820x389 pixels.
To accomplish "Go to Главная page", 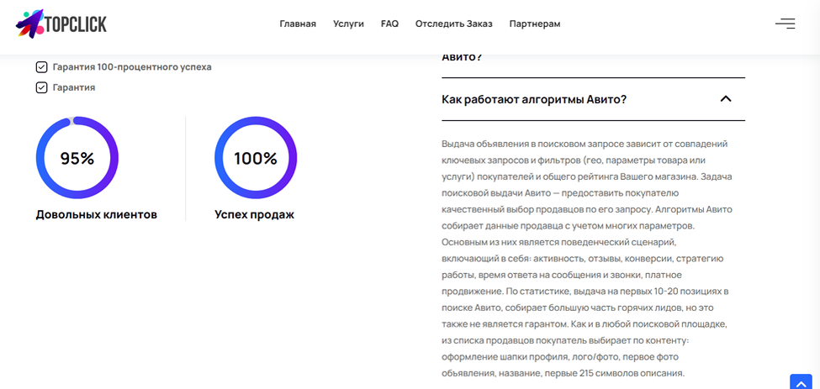I will 298,24.
